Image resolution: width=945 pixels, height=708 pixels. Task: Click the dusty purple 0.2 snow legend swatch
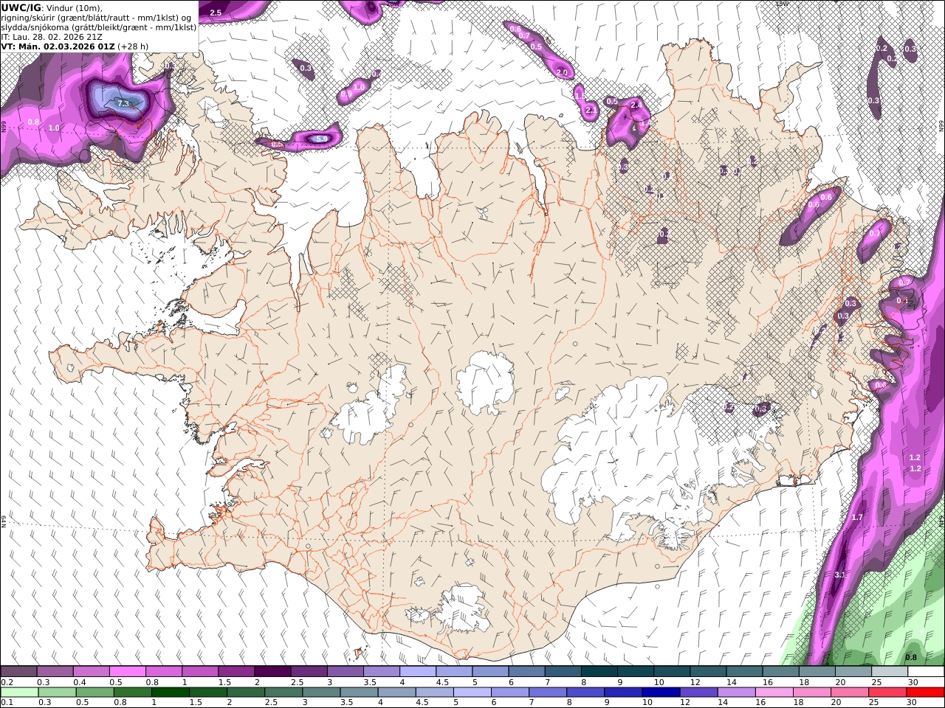click(x=18, y=672)
